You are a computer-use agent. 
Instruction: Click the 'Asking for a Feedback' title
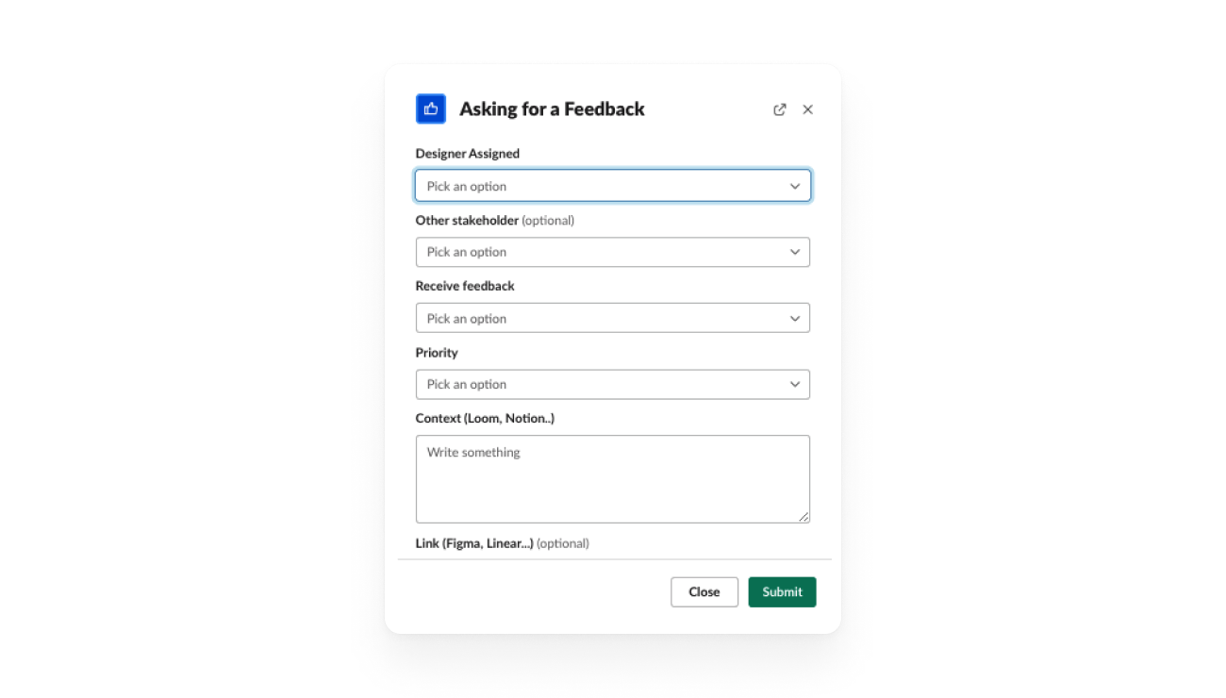pyautogui.click(x=552, y=109)
